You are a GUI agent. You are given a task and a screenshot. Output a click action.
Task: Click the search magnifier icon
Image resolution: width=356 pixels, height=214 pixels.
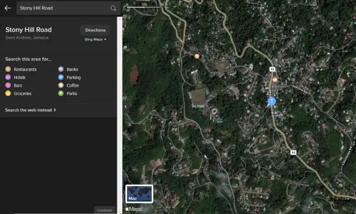click(113, 8)
